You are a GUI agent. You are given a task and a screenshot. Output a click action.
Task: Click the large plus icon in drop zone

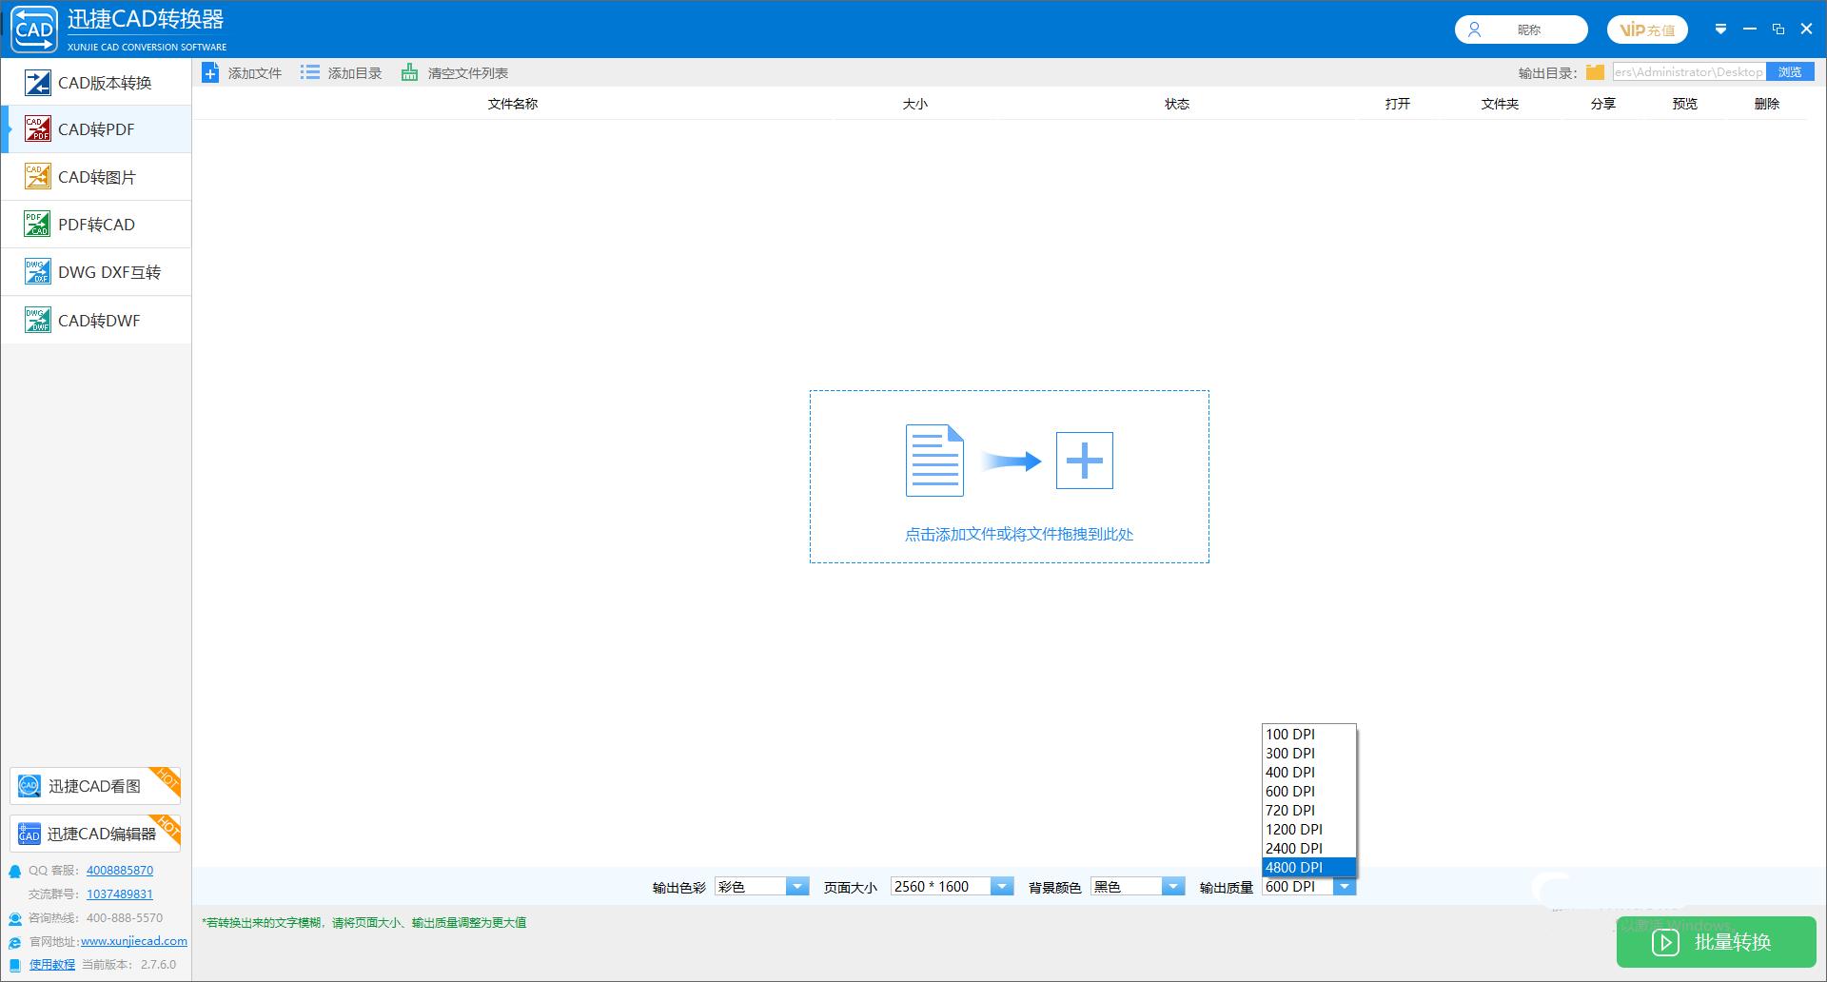pos(1084,462)
